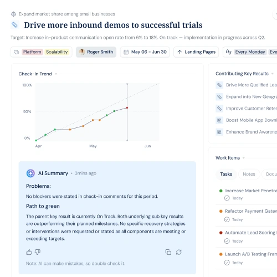The image size is (277, 277).
Task: Click the check-in frequency icon before Every Monday
Action: 228,52
